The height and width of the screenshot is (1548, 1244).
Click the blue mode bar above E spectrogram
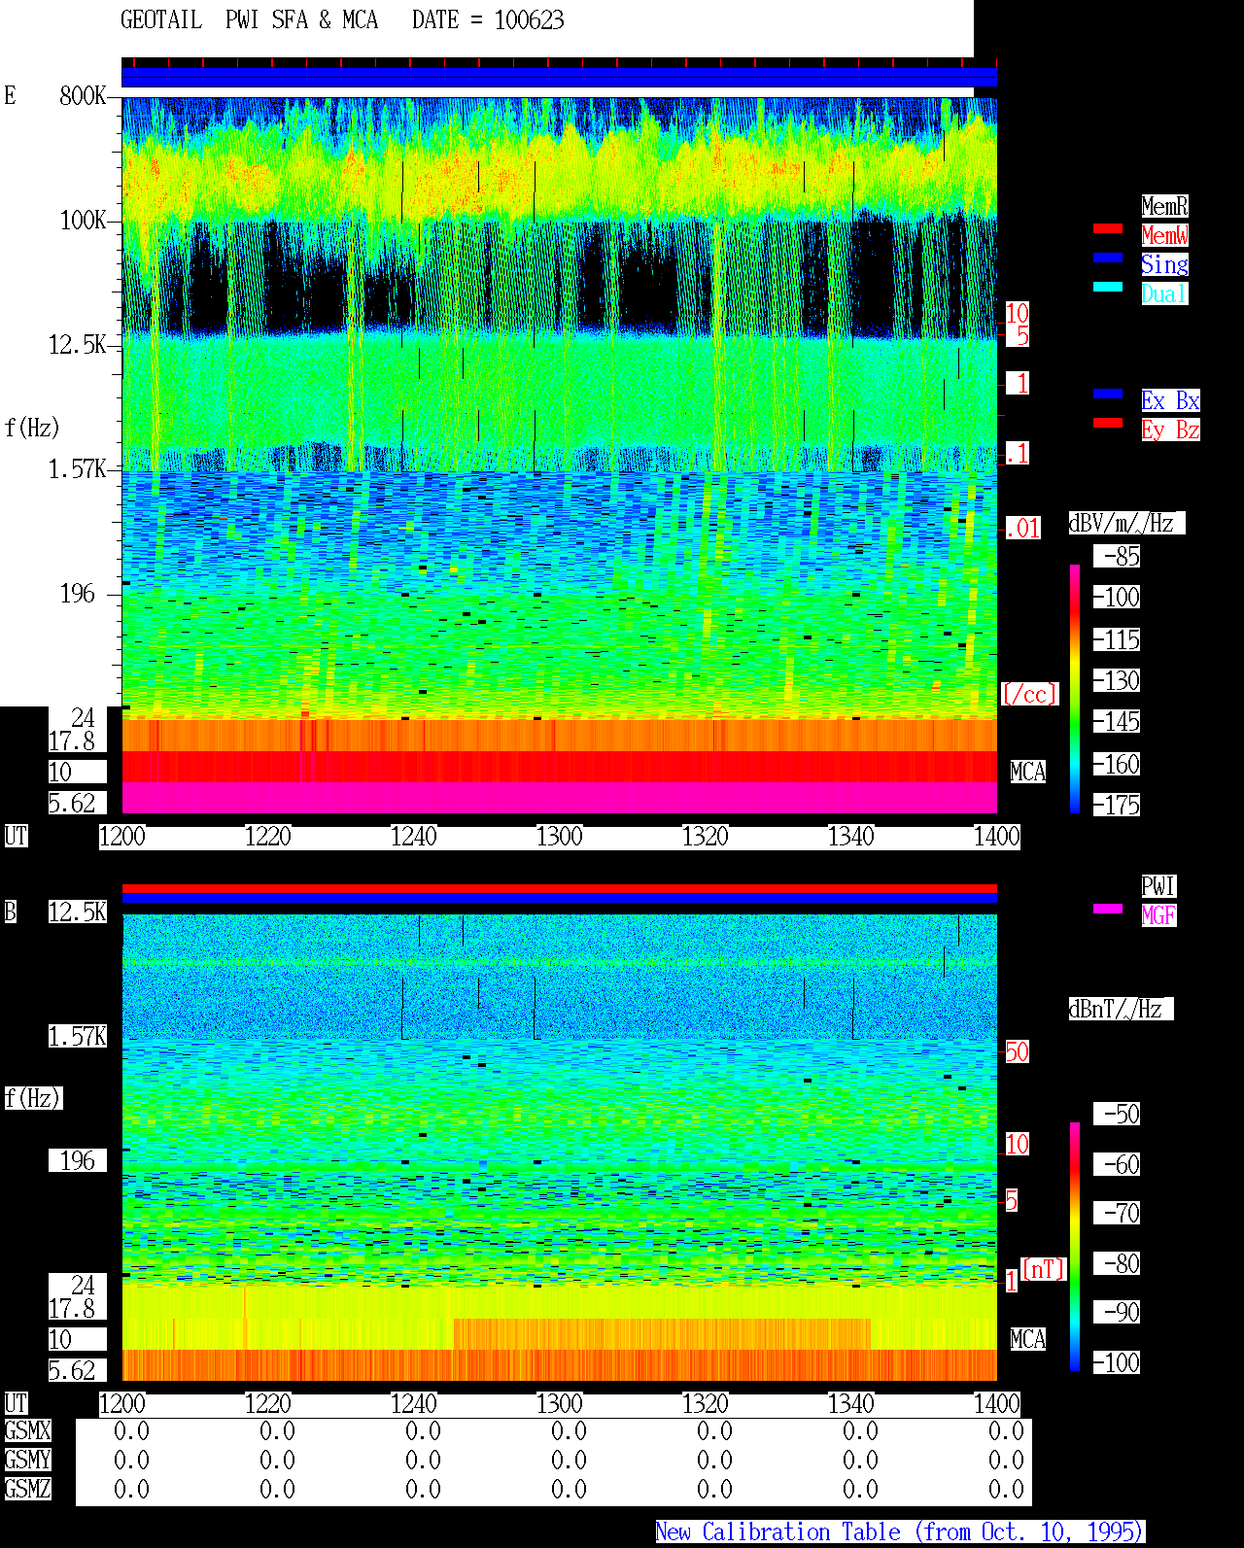(x=559, y=78)
